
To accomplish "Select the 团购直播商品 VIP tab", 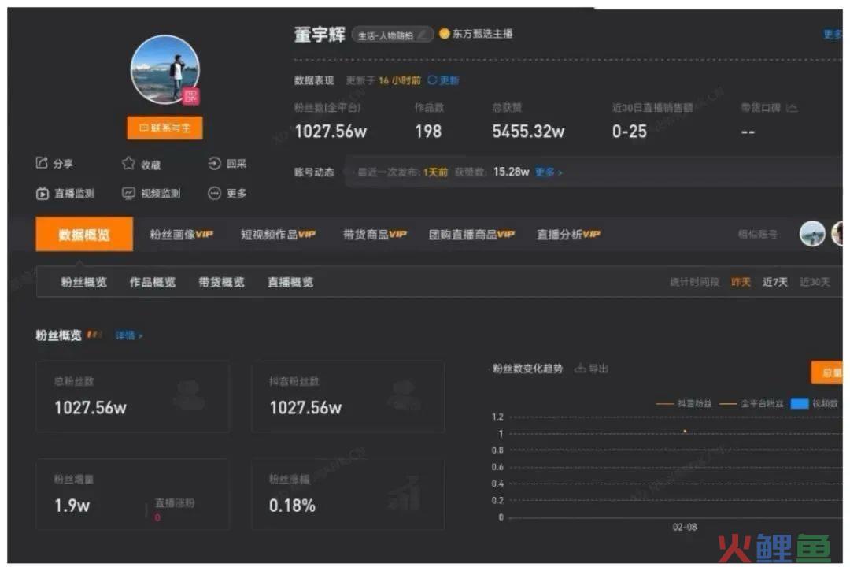I will click(471, 235).
